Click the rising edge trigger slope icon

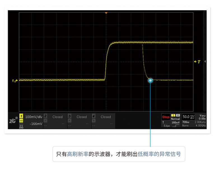(x=176, y=126)
